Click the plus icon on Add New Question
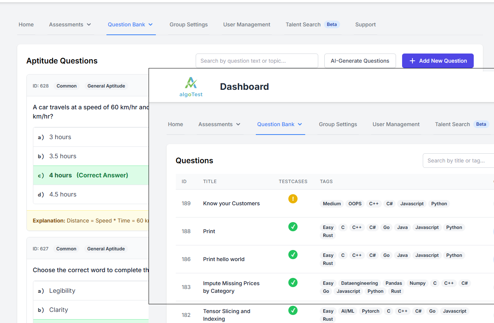The height and width of the screenshot is (323, 494). click(412, 60)
